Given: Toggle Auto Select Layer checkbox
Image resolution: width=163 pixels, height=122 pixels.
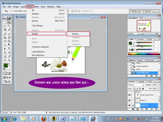Looking at the screenshot, I should click(13, 11).
